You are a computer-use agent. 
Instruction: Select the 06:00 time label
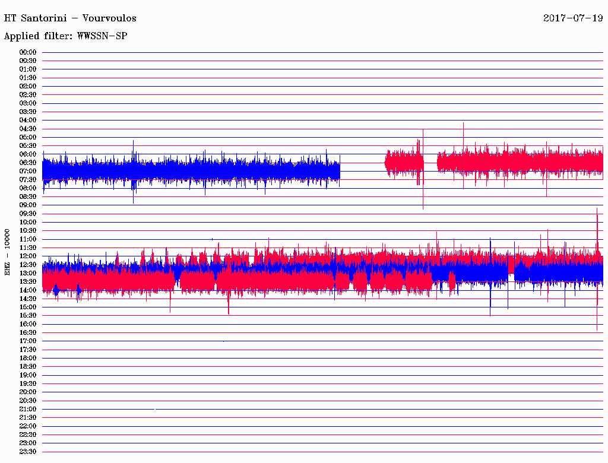tap(28, 154)
